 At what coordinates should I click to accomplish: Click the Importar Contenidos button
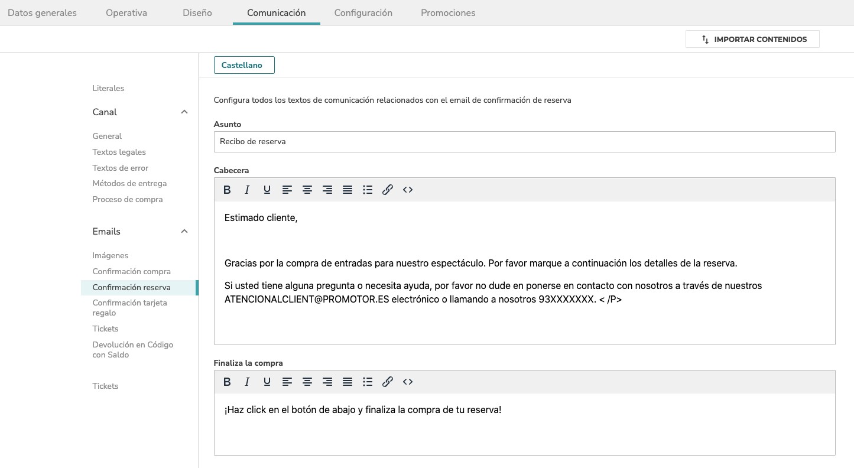click(752, 39)
